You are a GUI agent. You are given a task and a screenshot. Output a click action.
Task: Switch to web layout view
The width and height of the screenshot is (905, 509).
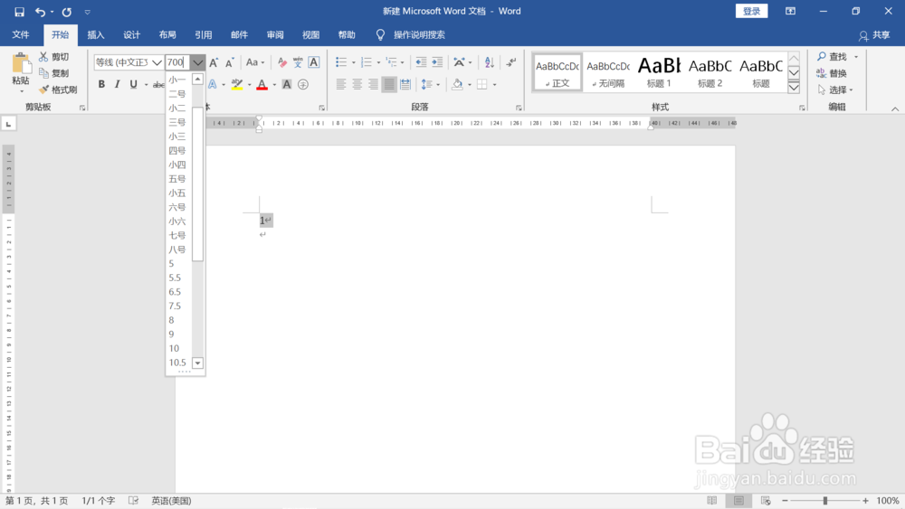coord(766,500)
